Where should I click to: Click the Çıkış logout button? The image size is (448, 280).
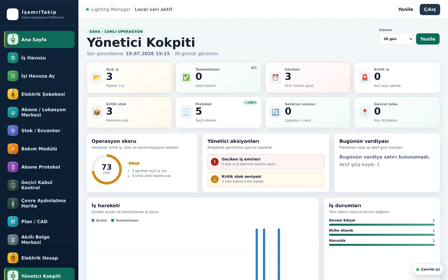point(430,10)
